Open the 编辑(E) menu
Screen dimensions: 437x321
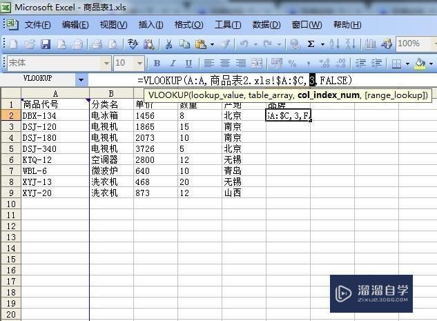75,25
